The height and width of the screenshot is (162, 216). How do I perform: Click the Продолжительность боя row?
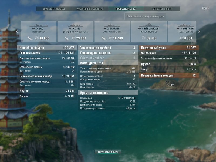coord(108,102)
